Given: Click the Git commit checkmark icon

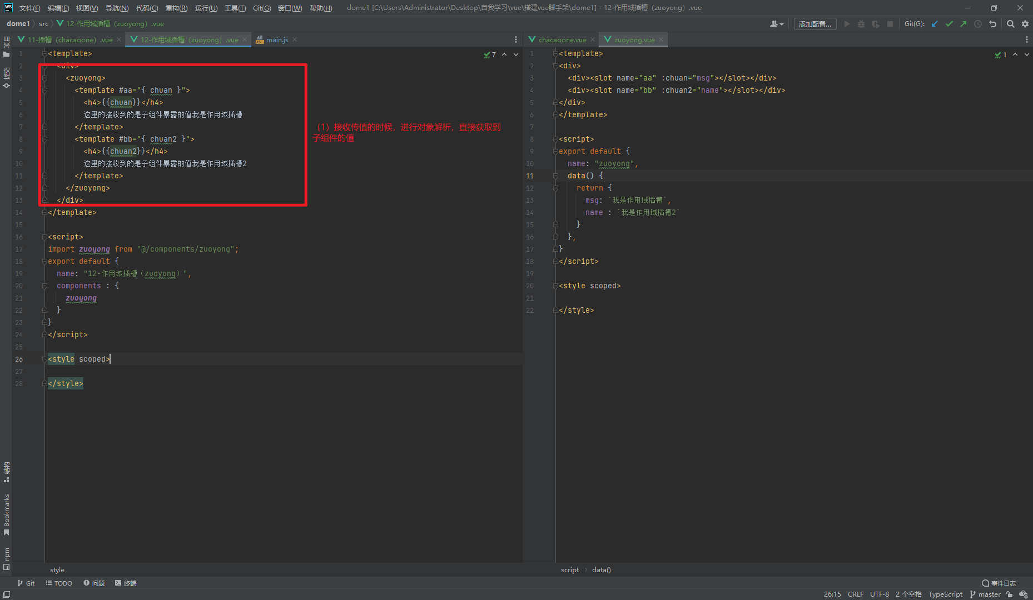Looking at the screenshot, I should 949,24.
